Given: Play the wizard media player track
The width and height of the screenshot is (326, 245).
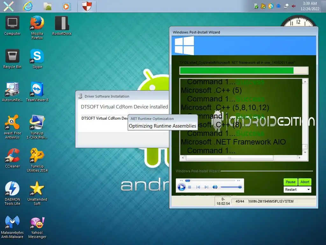Looking at the screenshot, I should point(181,187).
